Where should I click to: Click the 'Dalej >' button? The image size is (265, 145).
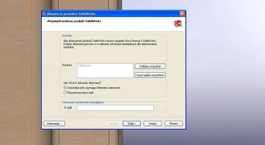coord(132,123)
